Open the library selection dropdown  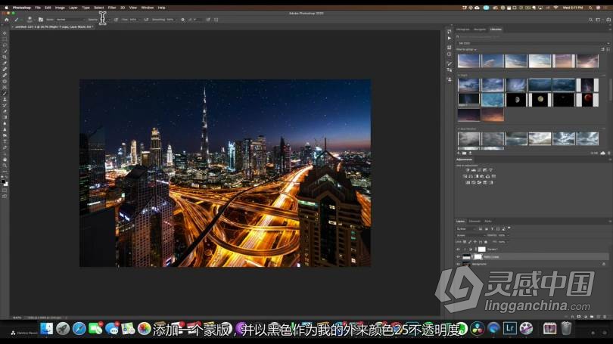click(x=534, y=43)
